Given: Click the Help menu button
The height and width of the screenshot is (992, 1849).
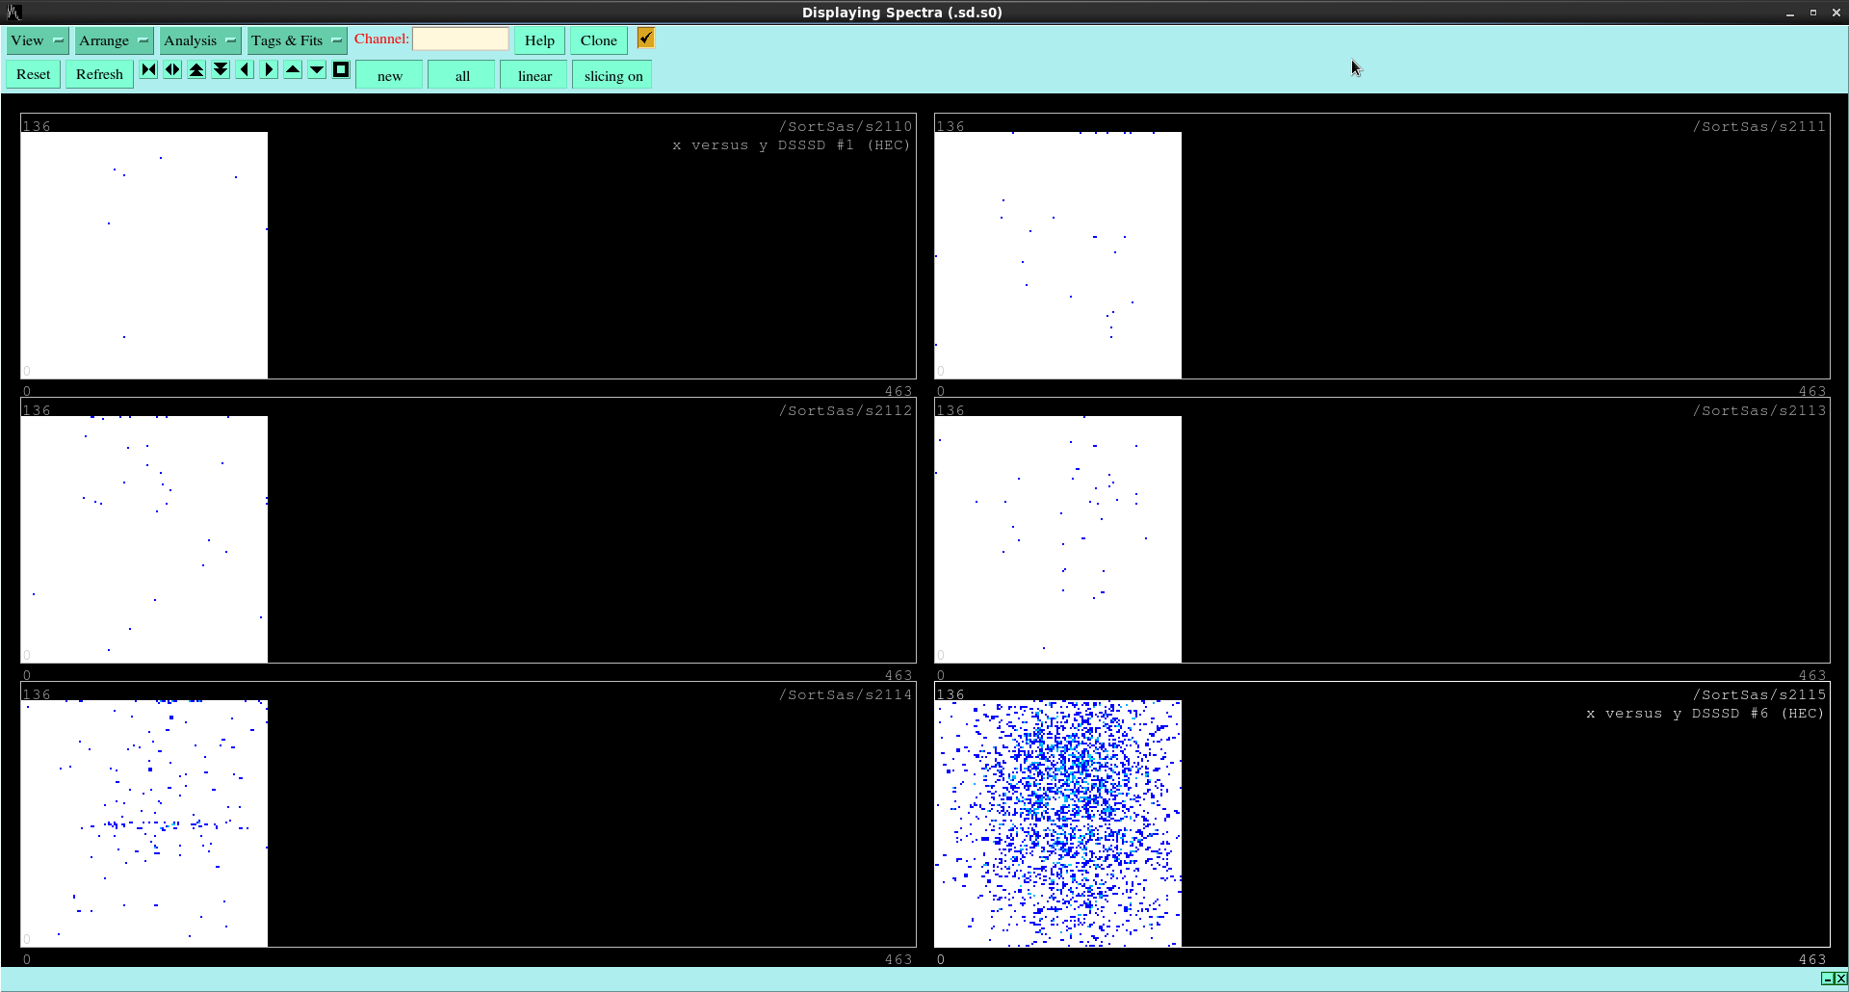Looking at the screenshot, I should [x=539, y=40].
